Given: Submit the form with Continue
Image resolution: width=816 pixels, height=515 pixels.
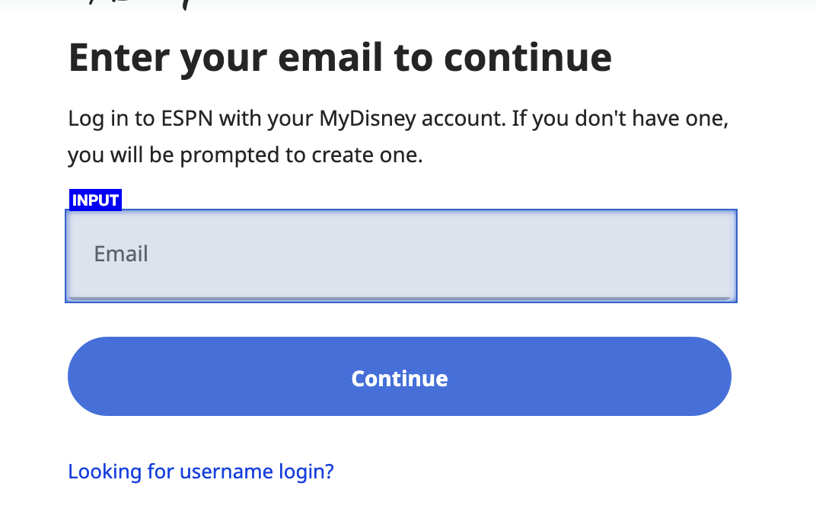Looking at the screenshot, I should (x=400, y=377).
